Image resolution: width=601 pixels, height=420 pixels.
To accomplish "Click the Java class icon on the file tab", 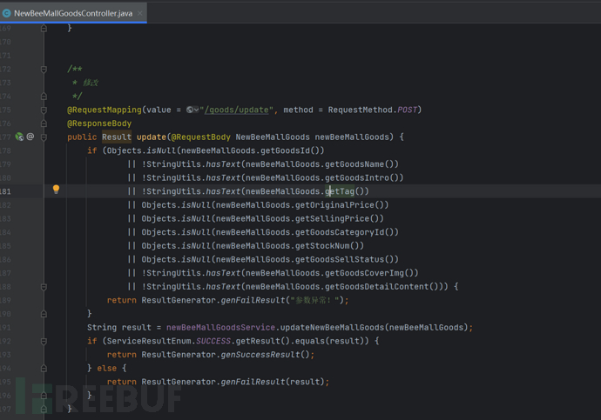I will click(x=7, y=13).
